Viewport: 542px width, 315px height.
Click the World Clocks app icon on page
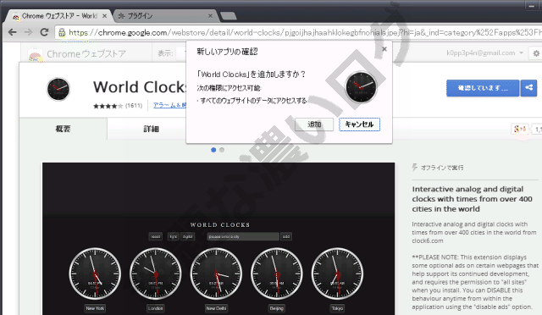58,89
